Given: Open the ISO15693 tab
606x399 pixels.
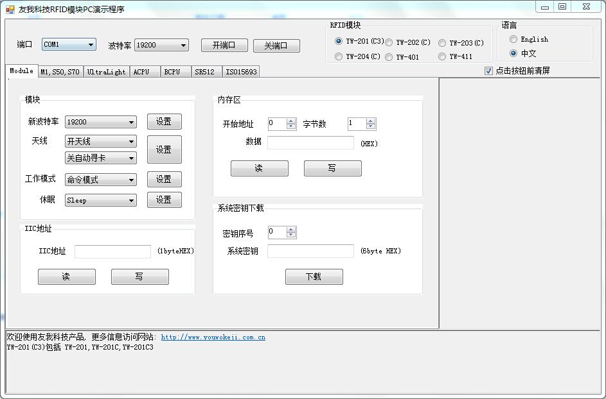Looking at the screenshot, I should click(241, 72).
